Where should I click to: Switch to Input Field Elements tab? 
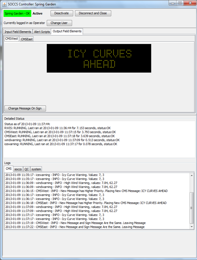(x=18, y=32)
